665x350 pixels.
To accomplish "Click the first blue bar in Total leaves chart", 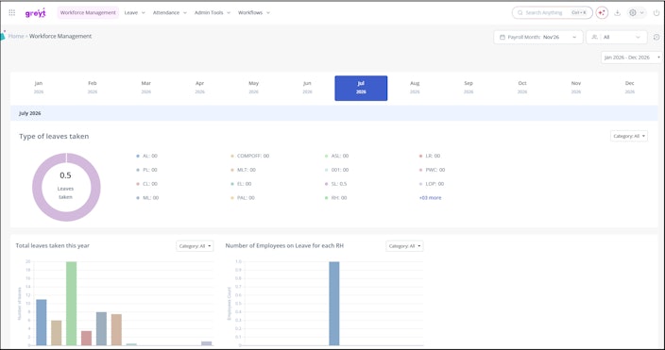I will coord(42,323).
